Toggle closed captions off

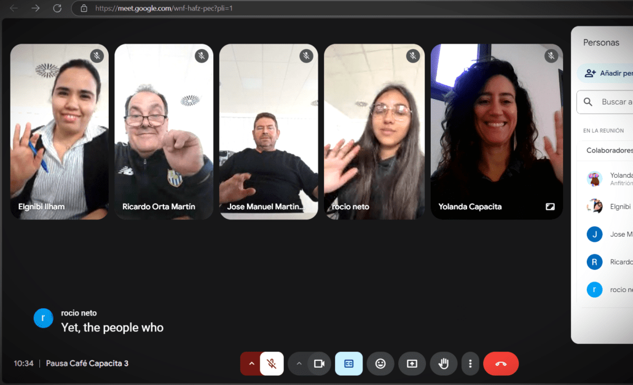[348, 363]
